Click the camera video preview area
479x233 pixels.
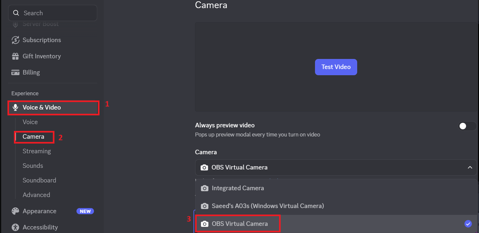pos(336,67)
